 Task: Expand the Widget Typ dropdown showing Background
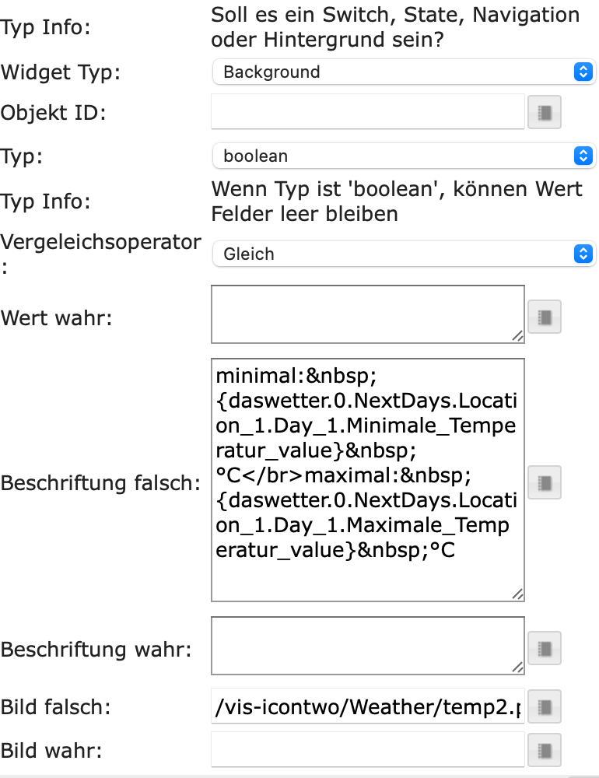pos(403,72)
